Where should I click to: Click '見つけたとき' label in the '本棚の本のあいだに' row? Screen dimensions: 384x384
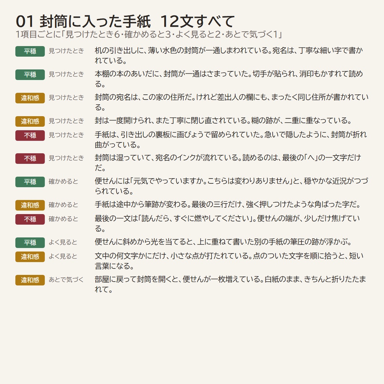pos(66,74)
